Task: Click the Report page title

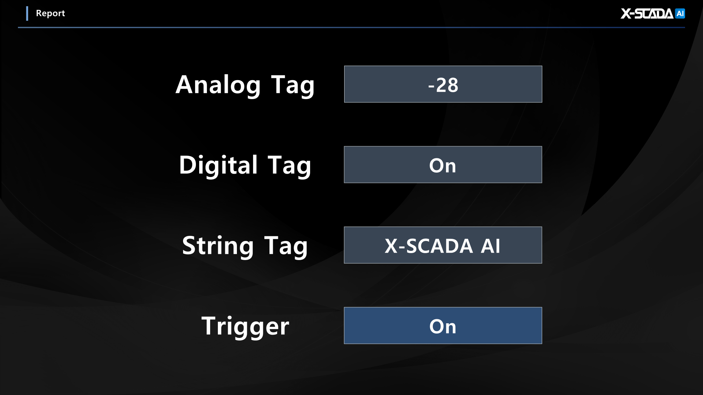Action: 50,14
